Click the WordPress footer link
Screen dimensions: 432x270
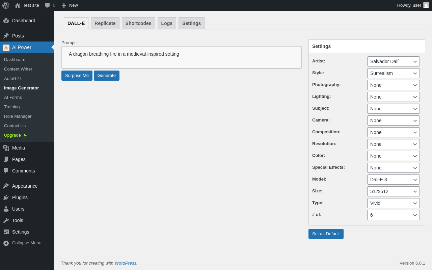click(126, 263)
